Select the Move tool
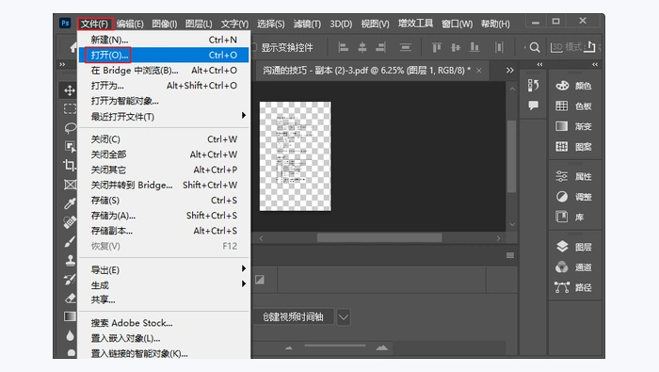The image size is (659, 372). (x=70, y=90)
